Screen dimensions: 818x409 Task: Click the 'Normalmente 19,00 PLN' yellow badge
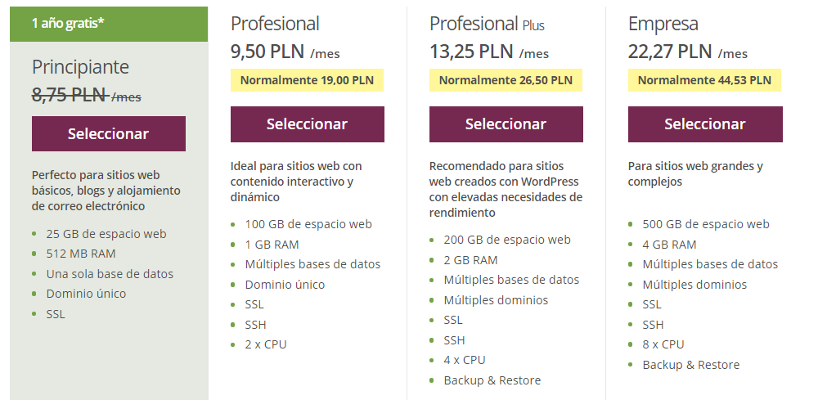[307, 80]
